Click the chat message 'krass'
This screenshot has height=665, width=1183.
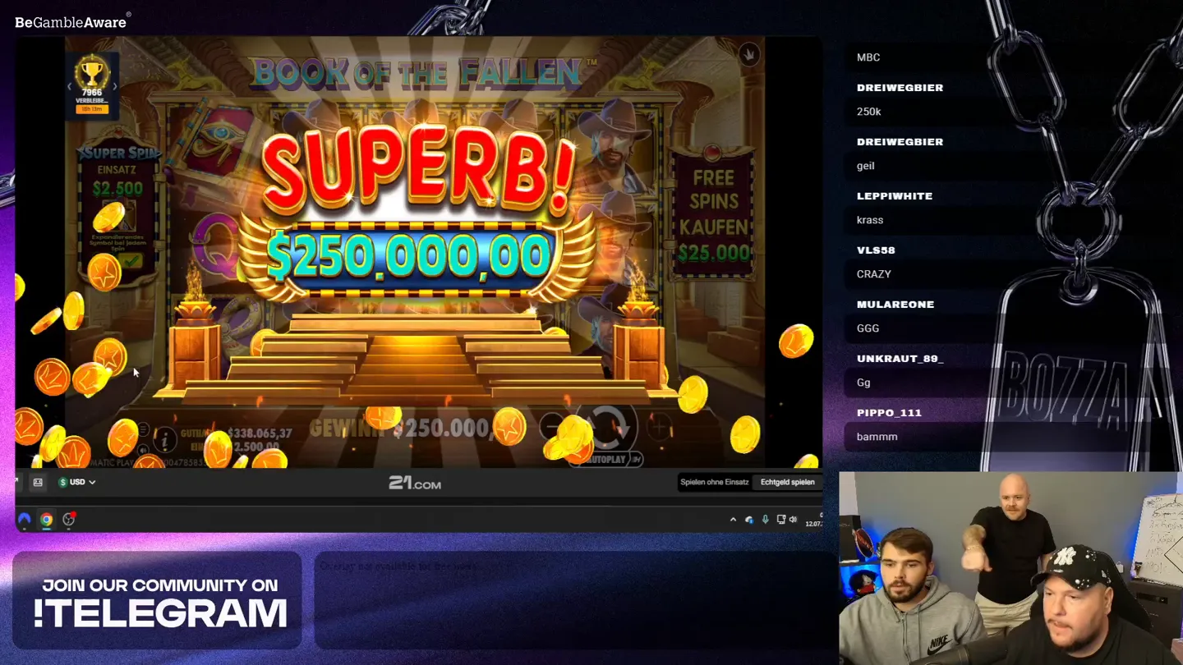(x=870, y=220)
